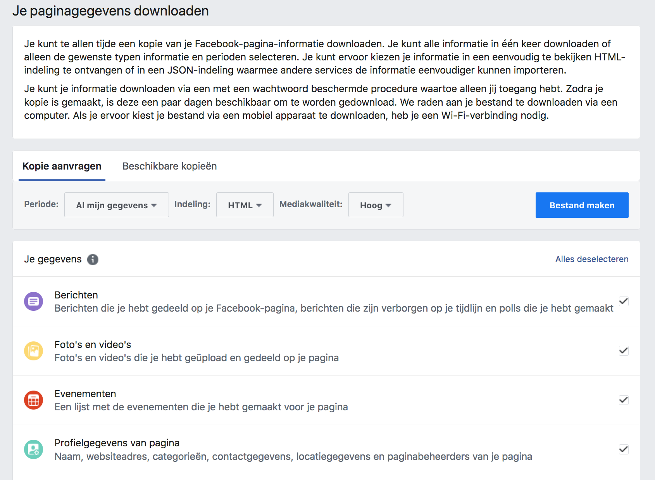Switch to the Beschikbare kopieën tab
This screenshot has width=655, height=480.
pos(169,166)
